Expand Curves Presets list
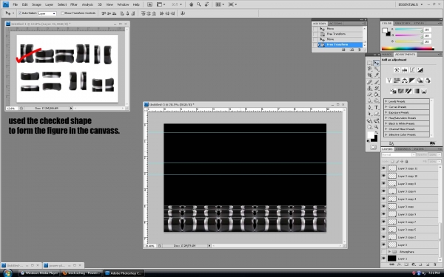Image resolution: width=444 pixels, height=277 pixels. [x=386, y=107]
